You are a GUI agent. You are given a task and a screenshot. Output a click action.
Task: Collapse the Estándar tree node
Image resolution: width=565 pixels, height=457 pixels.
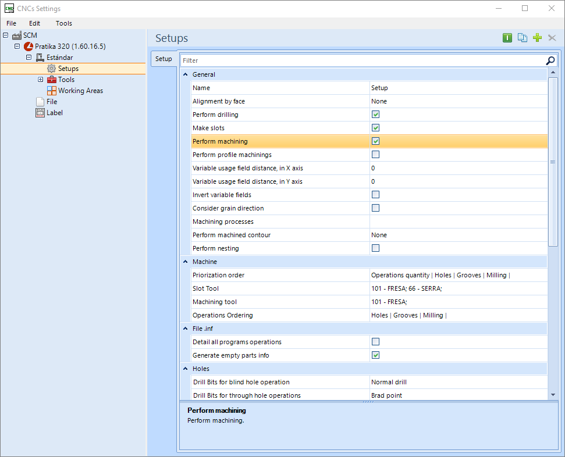[29, 57]
